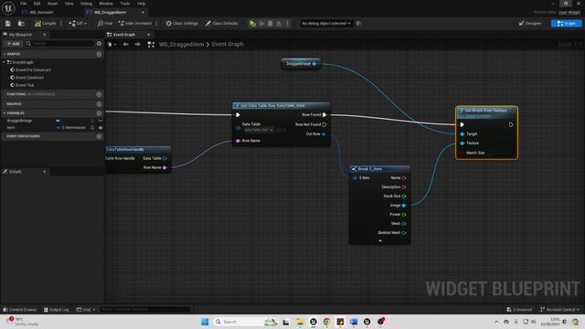Browse to asset in Content Browser icon
The width and height of the screenshot is (585, 329).
tap(21, 24)
